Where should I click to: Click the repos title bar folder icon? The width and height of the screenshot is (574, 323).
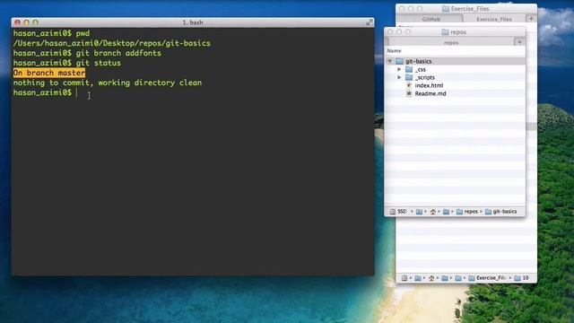(445, 32)
